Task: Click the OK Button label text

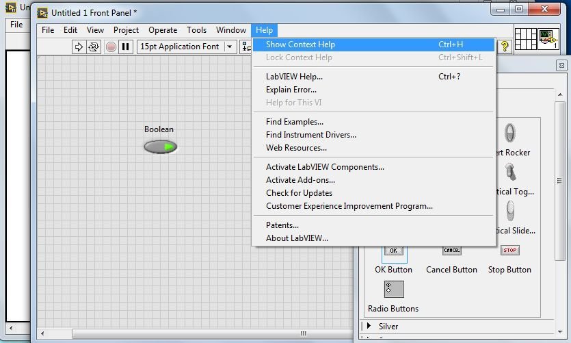Action: tap(394, 270)
